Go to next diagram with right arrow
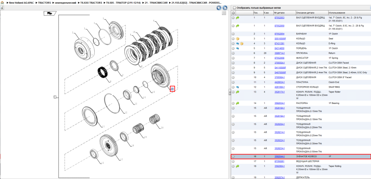The image size is (371, 179). [225, 8]
